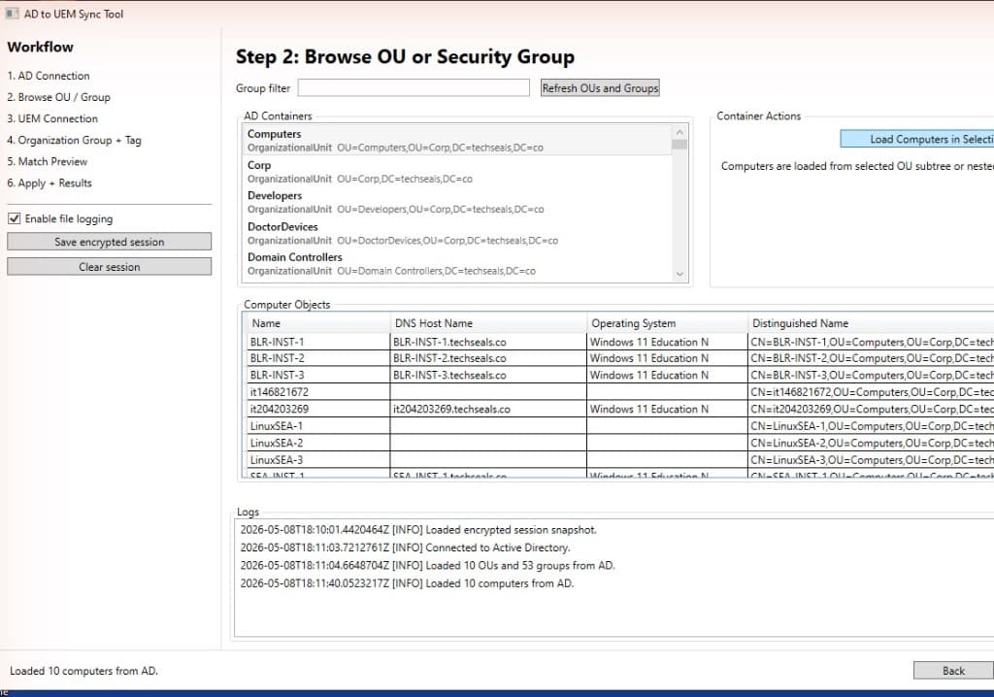Viewport: 994px width, 697px height.
Task: Select the it146821672 name cell
Action: click(x=317, y=392)
